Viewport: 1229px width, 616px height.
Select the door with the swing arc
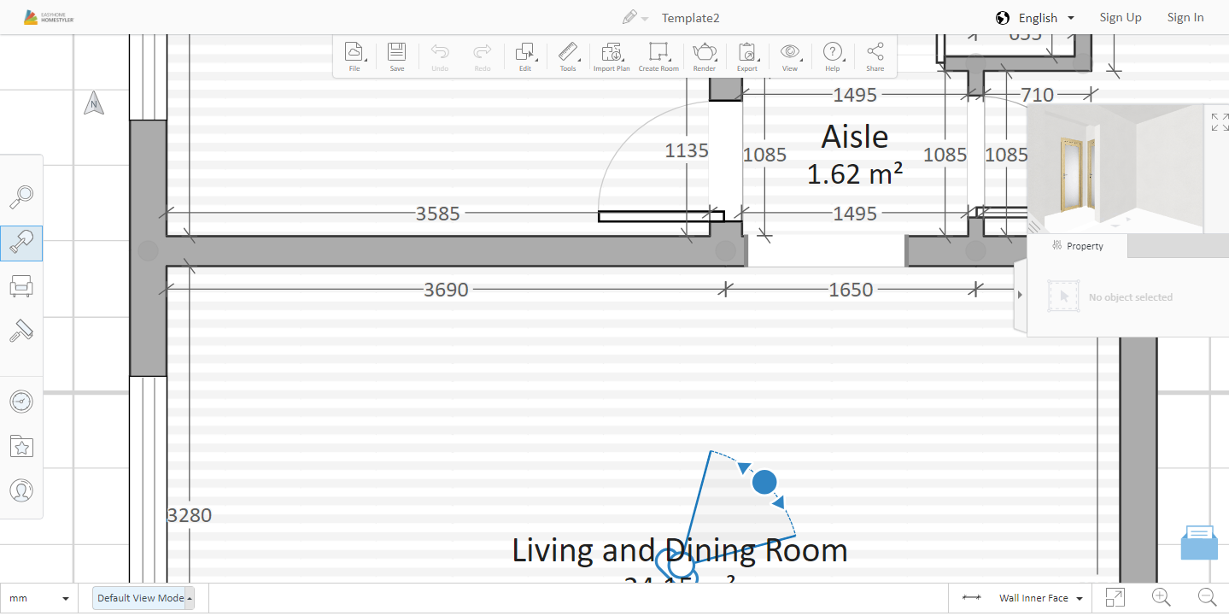(x=661, y=215)
